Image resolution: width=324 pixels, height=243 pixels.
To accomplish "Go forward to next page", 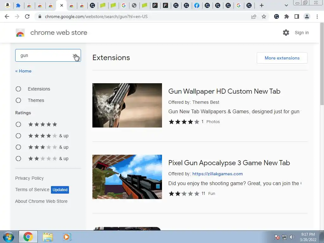I will 17,16.
